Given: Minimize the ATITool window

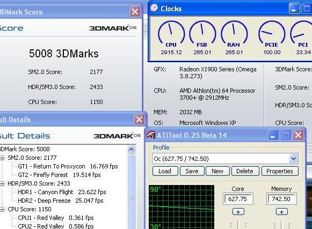Looking at the screenshot, I should [273, 135].
